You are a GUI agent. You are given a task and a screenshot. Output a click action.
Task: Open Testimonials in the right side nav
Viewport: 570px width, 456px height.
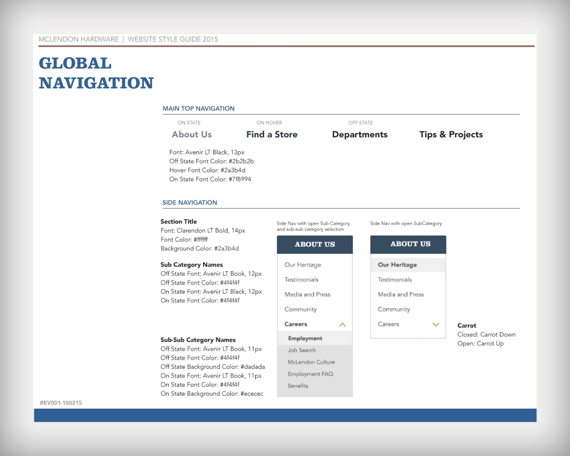[395, 280]
